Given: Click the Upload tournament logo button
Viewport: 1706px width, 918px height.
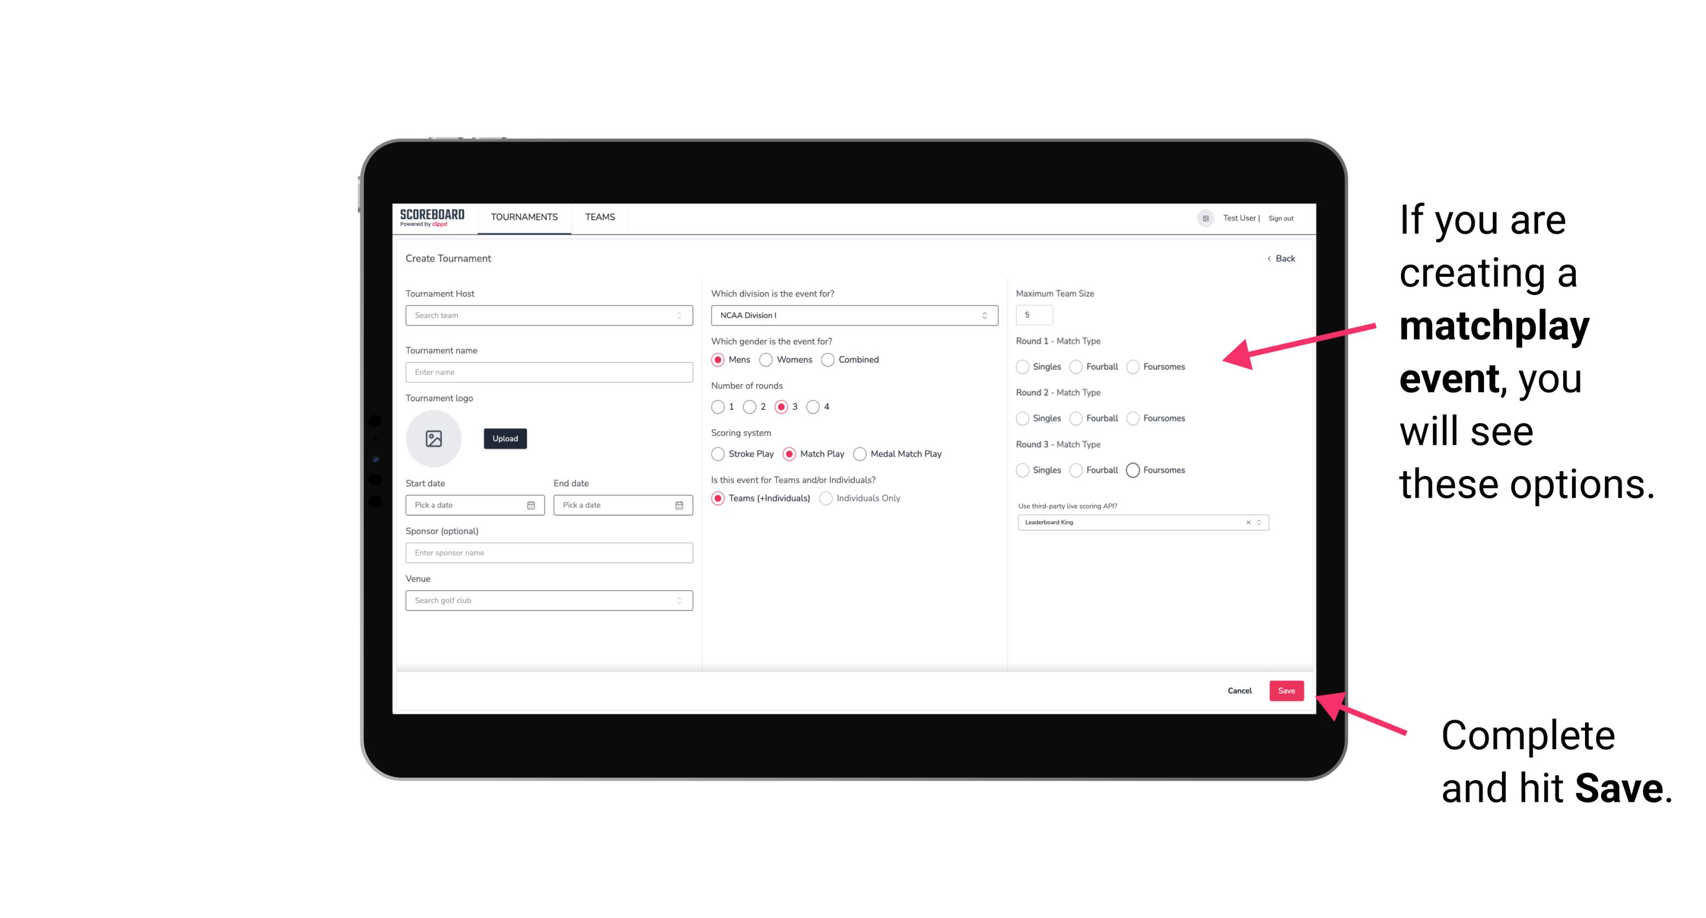Looking at the screenshot, I should click(x=505, y=439).
